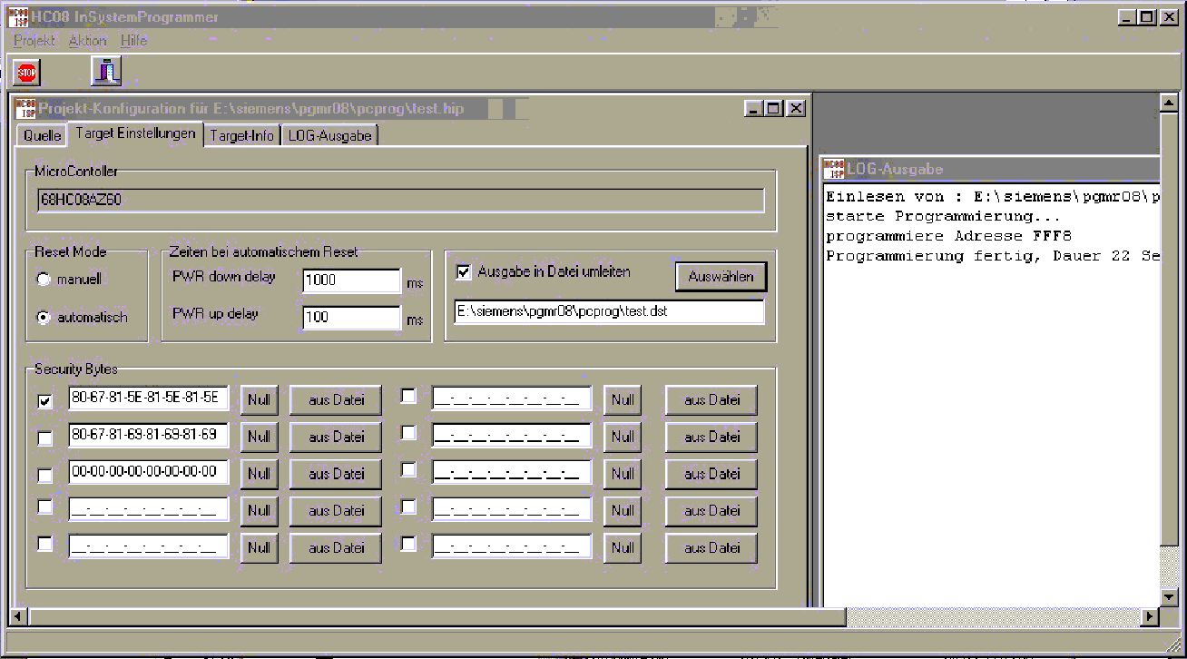Click the LOG-Ausgabe window title icon
The width and height of the screenshot is (1187, 659).
tap(833, 169)
